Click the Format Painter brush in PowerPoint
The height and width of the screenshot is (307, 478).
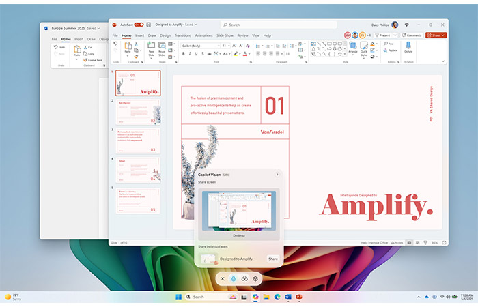pyautogui.click(x=137, y=56)
